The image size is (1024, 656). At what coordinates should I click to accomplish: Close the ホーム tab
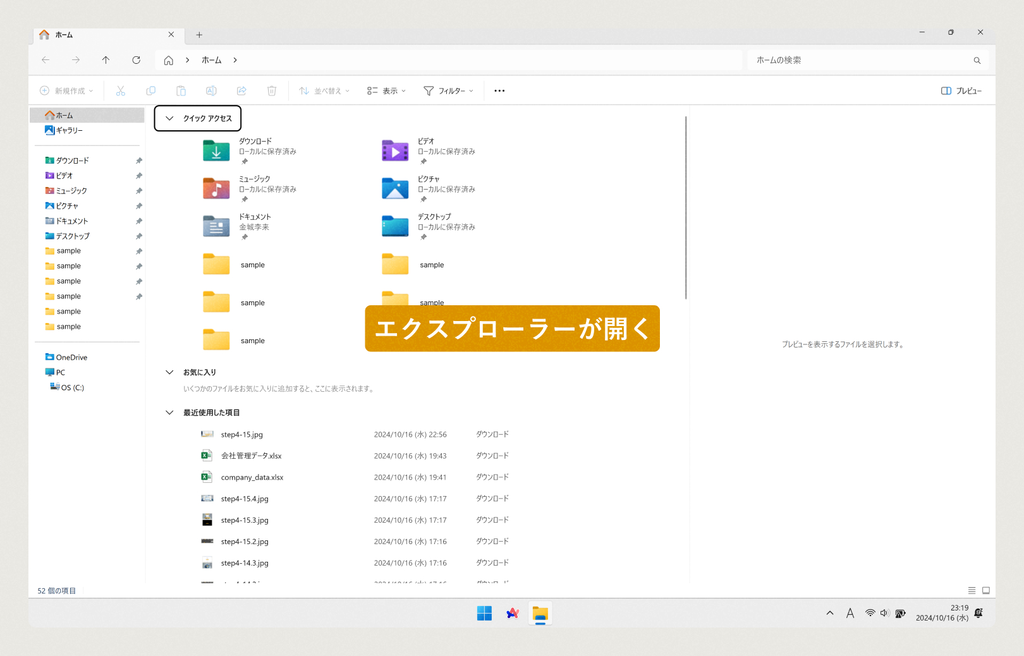point(171,35)
